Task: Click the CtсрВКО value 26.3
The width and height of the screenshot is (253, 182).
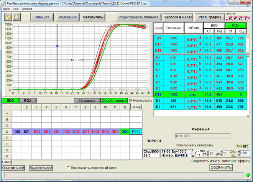Action: 151,156
